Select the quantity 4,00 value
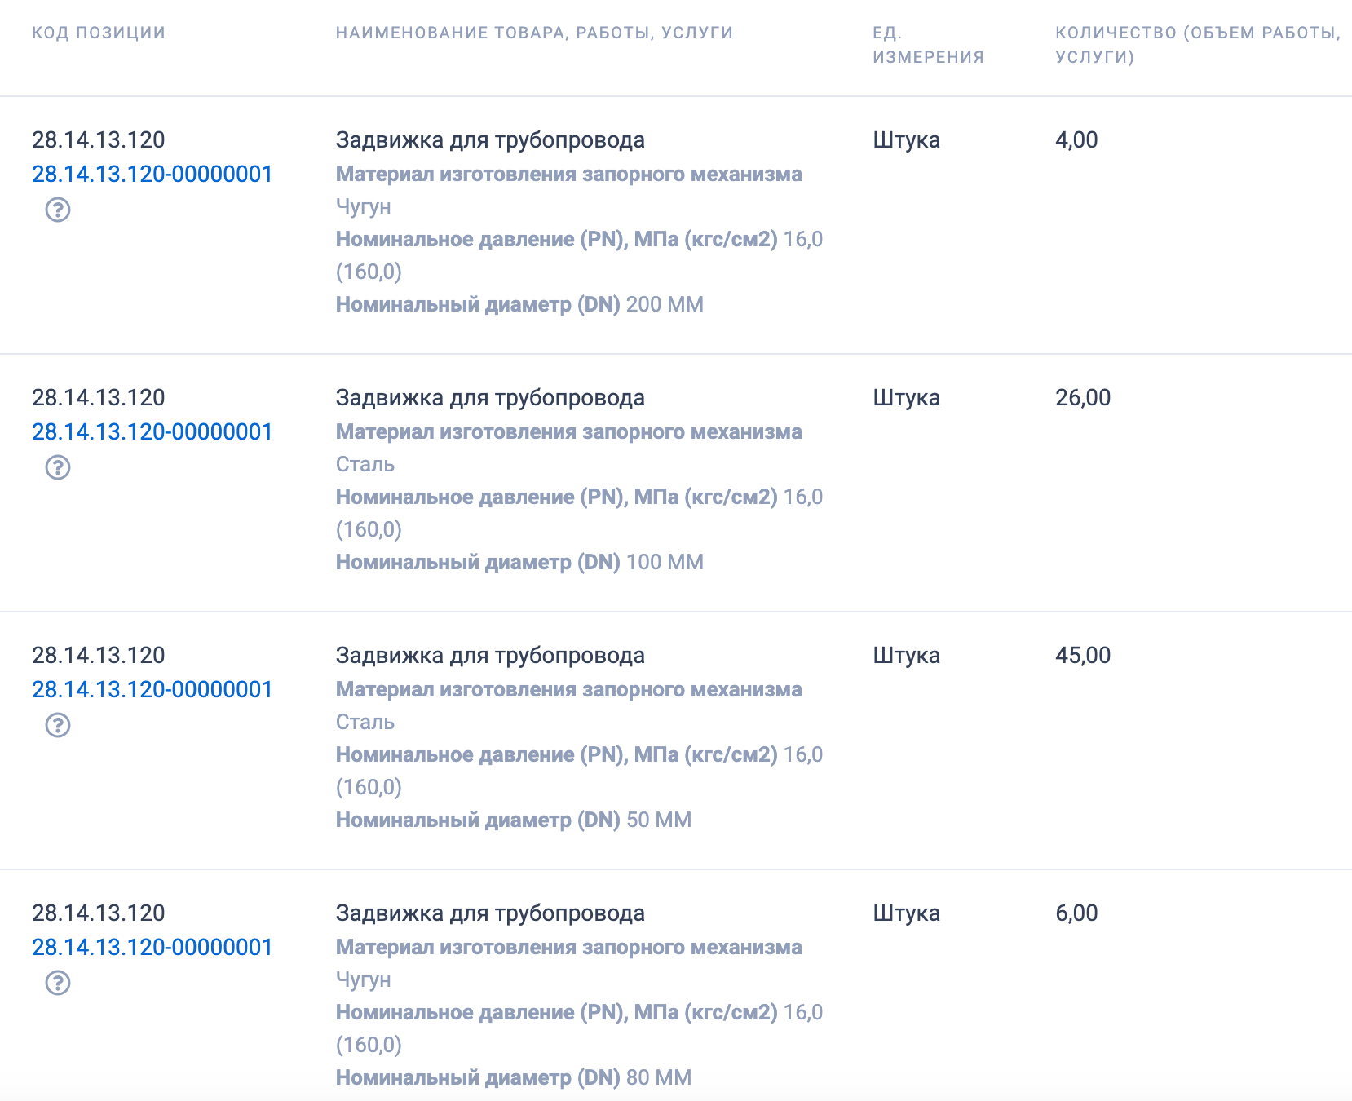The image size is (1352, 1101). 1076,139
